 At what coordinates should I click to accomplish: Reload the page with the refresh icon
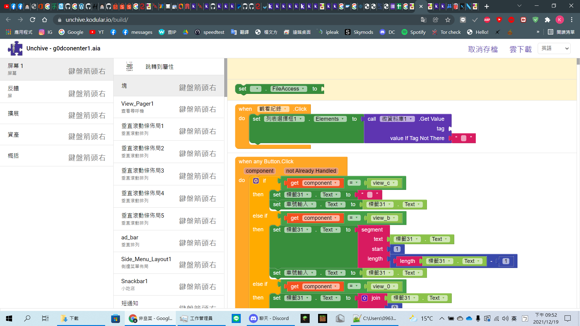click(x=33, y=20)
